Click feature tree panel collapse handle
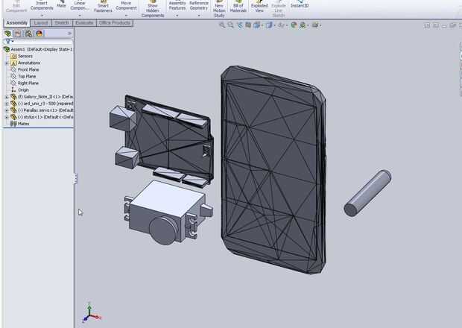Viewport: 462px width, 328px height. tap(75, 178)
